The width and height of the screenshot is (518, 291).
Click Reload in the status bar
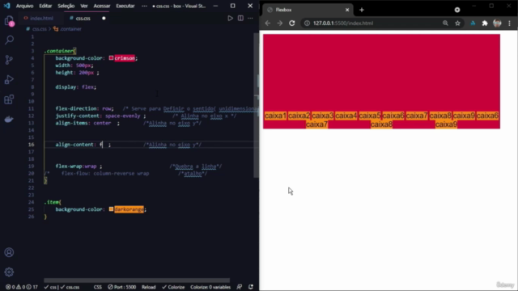(x=149, y=287)
